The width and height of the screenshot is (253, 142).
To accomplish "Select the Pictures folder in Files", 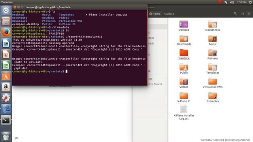I will click(x=213, y=54).
